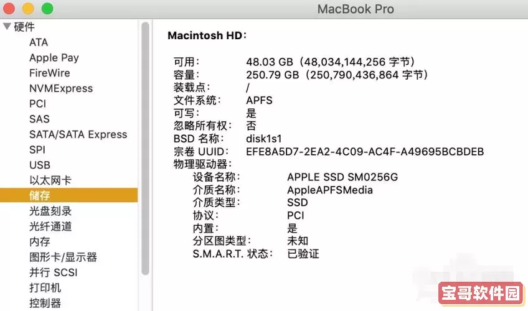Click the 可写 value 是

pyautogui.click(x=251, y=113)
